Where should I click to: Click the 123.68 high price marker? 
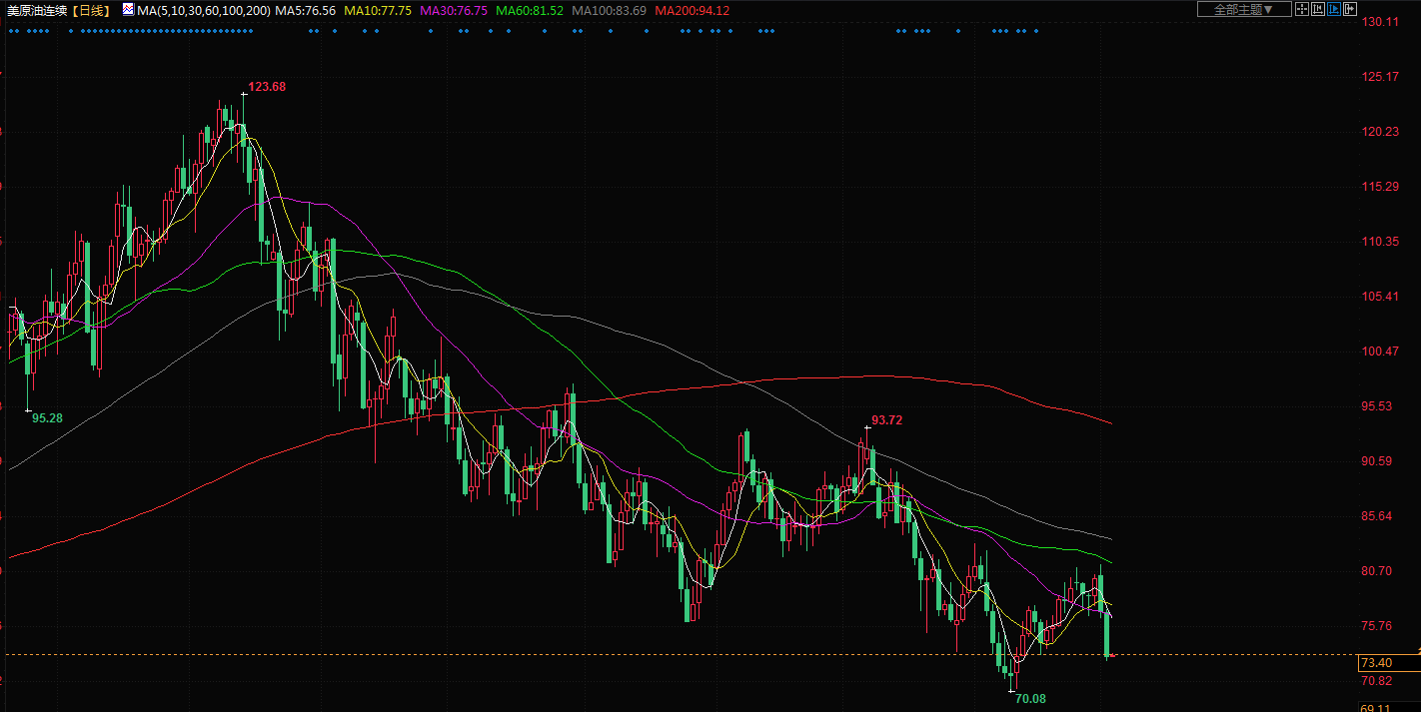pos(267,87)
